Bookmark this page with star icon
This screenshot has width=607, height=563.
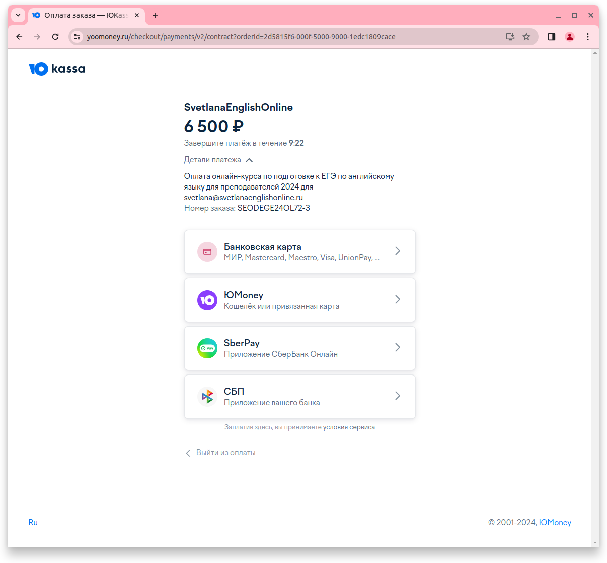click(x=526, y=37)
